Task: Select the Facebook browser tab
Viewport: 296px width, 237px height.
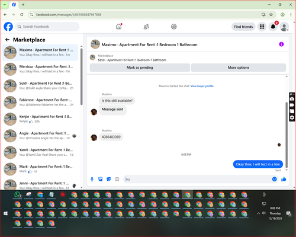Action: coord(14,5)
